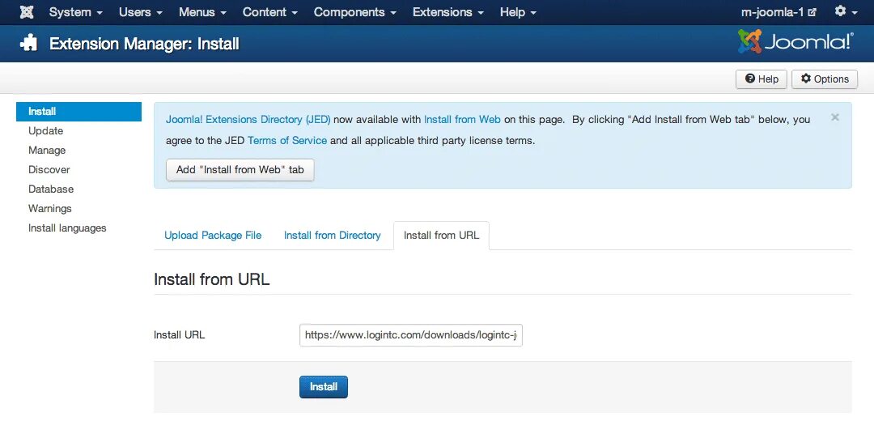Switch to Install from Directory tab
Image resolution: width=874 pixels, height=434 pixels.
(x=333, y=236)
